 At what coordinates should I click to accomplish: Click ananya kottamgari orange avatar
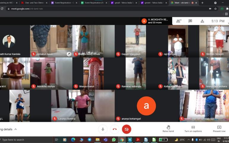click(x=146, y=106)
